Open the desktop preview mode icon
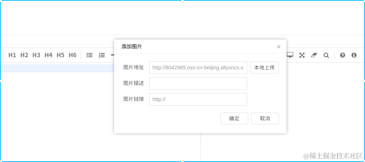Screen dimensions: 365x162 290,55
